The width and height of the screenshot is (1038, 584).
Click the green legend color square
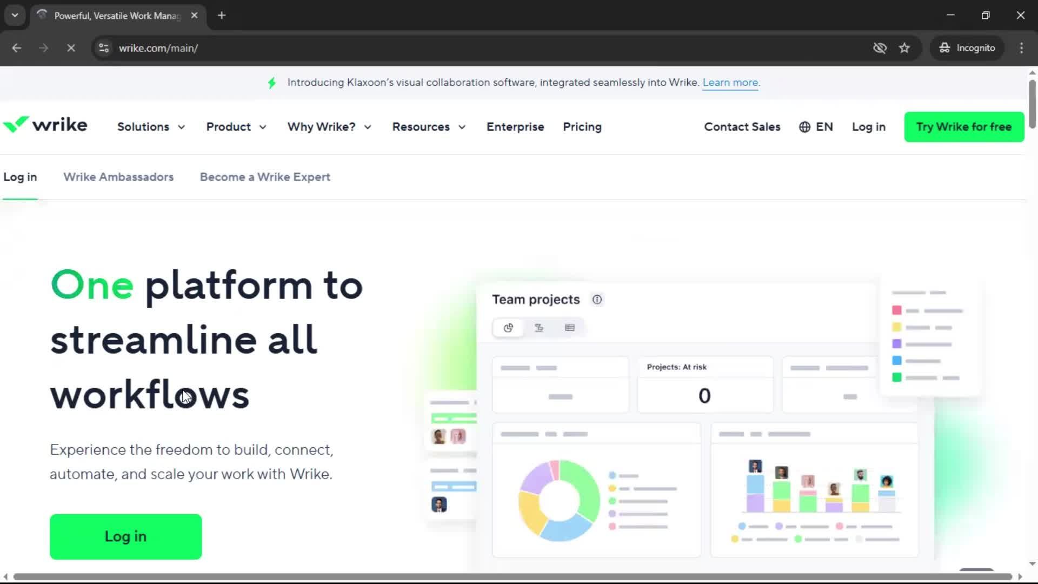pyautogui.click(x=897, y=377)
